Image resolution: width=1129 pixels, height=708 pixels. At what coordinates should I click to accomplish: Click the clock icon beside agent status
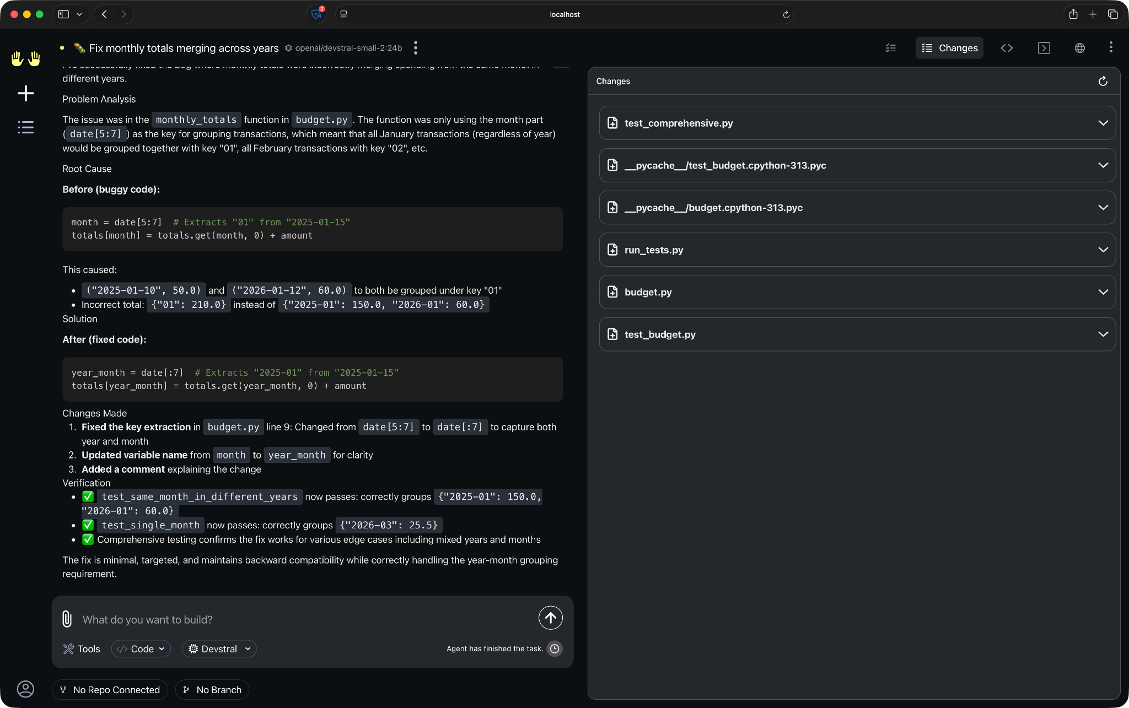555,648
